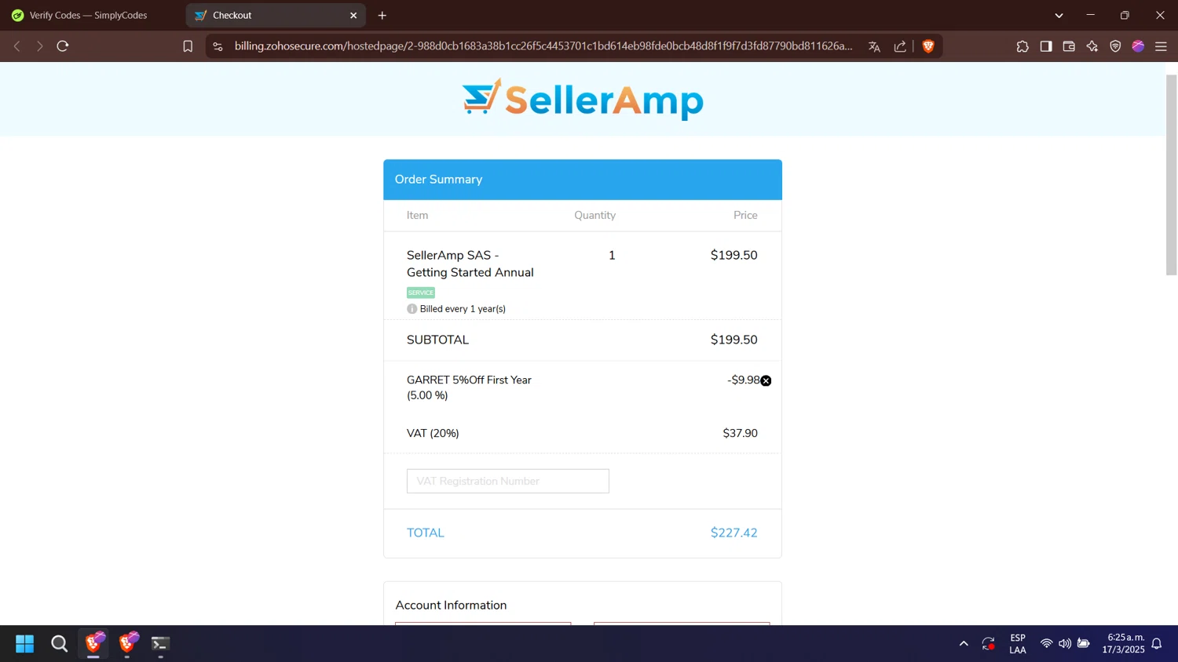Open a new browser tab
The width and height of the screenshot is (1178, 662).
(x=382, y=15)
